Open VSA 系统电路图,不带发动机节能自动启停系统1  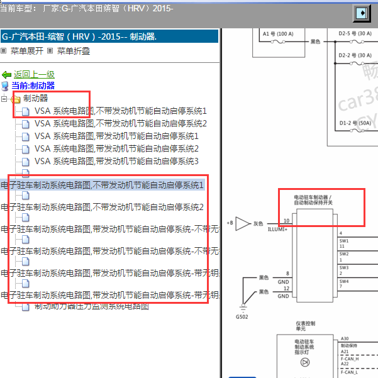(121, 111)
